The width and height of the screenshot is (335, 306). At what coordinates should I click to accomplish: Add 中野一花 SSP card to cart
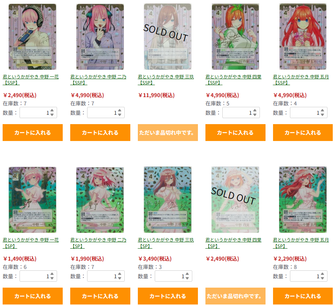(33, 132)
